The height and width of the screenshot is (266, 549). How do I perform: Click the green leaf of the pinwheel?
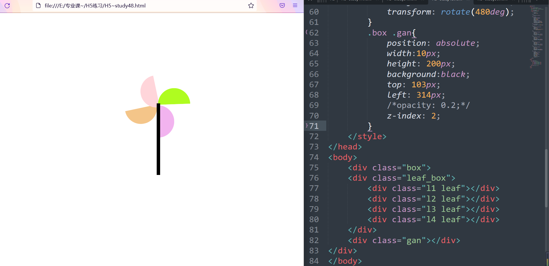pyautogui.click(x=174, y=96)
